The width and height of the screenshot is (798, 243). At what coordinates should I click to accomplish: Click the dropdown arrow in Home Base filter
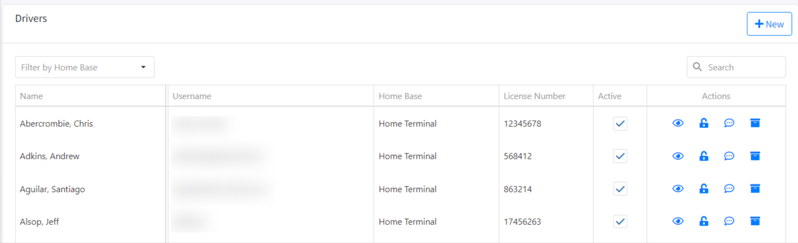click(x=143, y=67)
